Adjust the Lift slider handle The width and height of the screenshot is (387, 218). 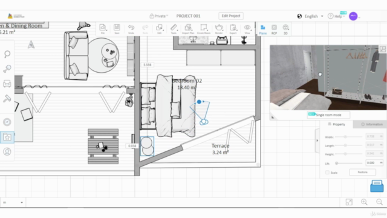coord(336,163)
